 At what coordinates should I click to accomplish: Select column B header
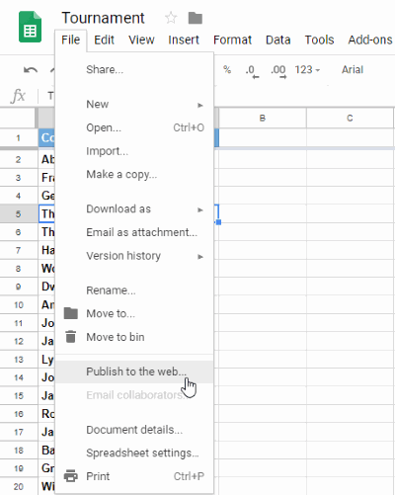click(263, 118)
